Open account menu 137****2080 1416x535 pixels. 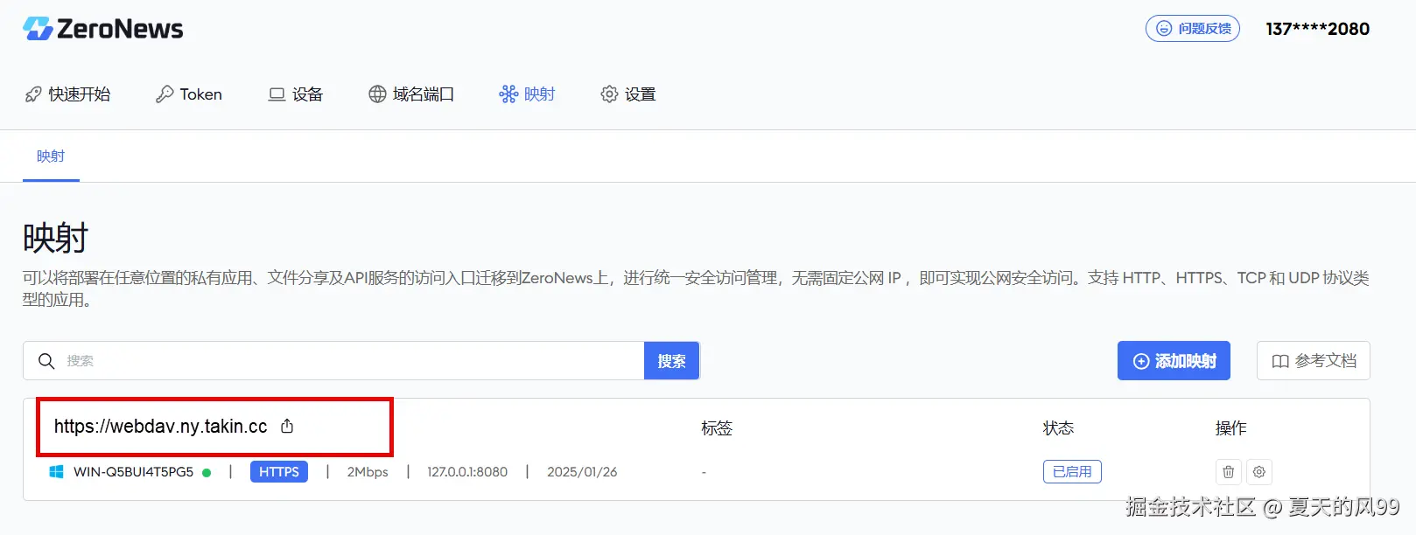(x=1317, y=29)
